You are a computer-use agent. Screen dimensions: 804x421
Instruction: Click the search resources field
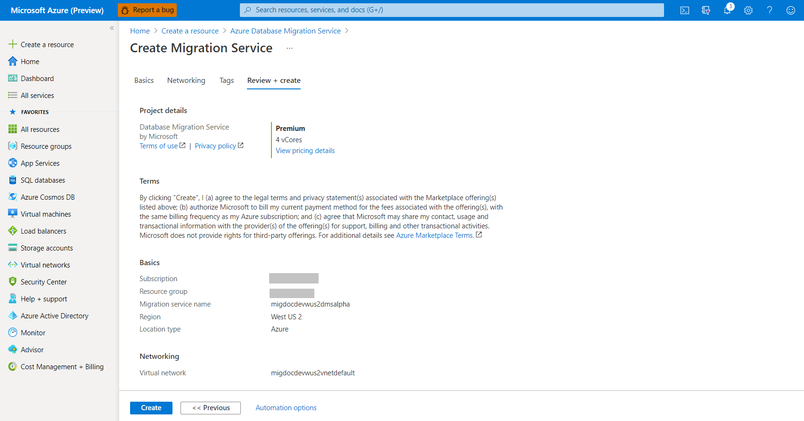click(452, 10)
